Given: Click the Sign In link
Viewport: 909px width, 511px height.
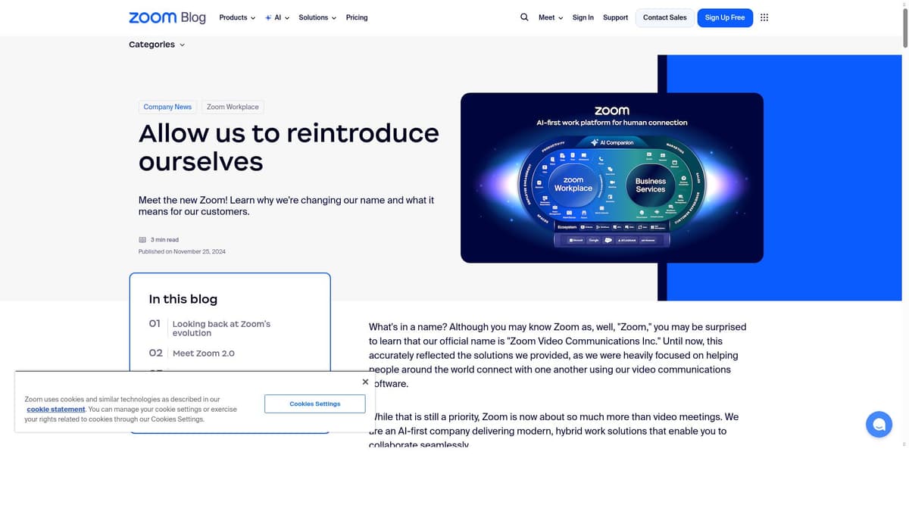Looking at the screenshot, I should point(583,17).
